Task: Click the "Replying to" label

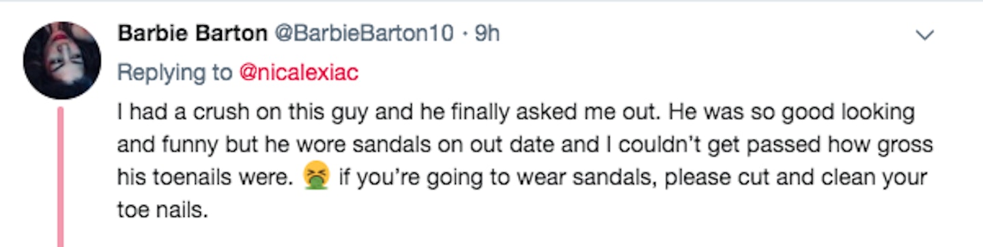Action: click(x=175, y=73)
